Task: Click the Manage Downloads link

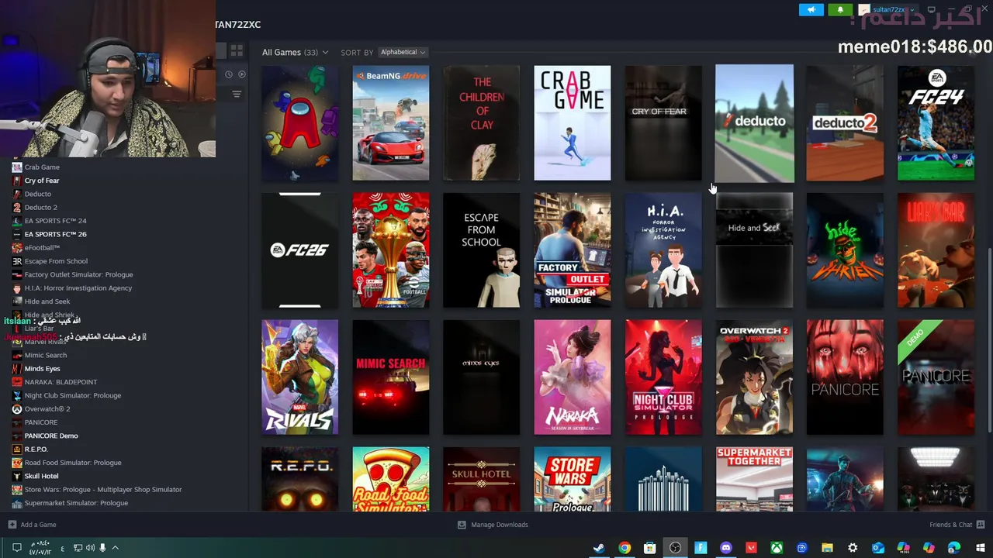Action: pyautogui.click(x=500, y=525)
